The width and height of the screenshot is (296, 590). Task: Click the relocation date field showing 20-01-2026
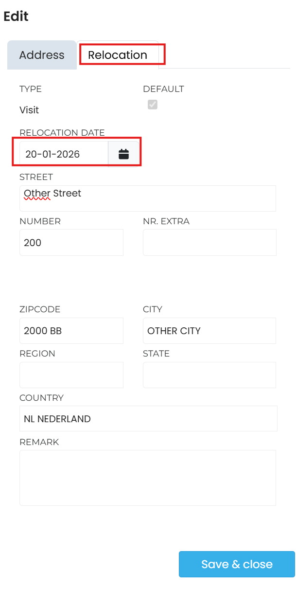(63, 154)
